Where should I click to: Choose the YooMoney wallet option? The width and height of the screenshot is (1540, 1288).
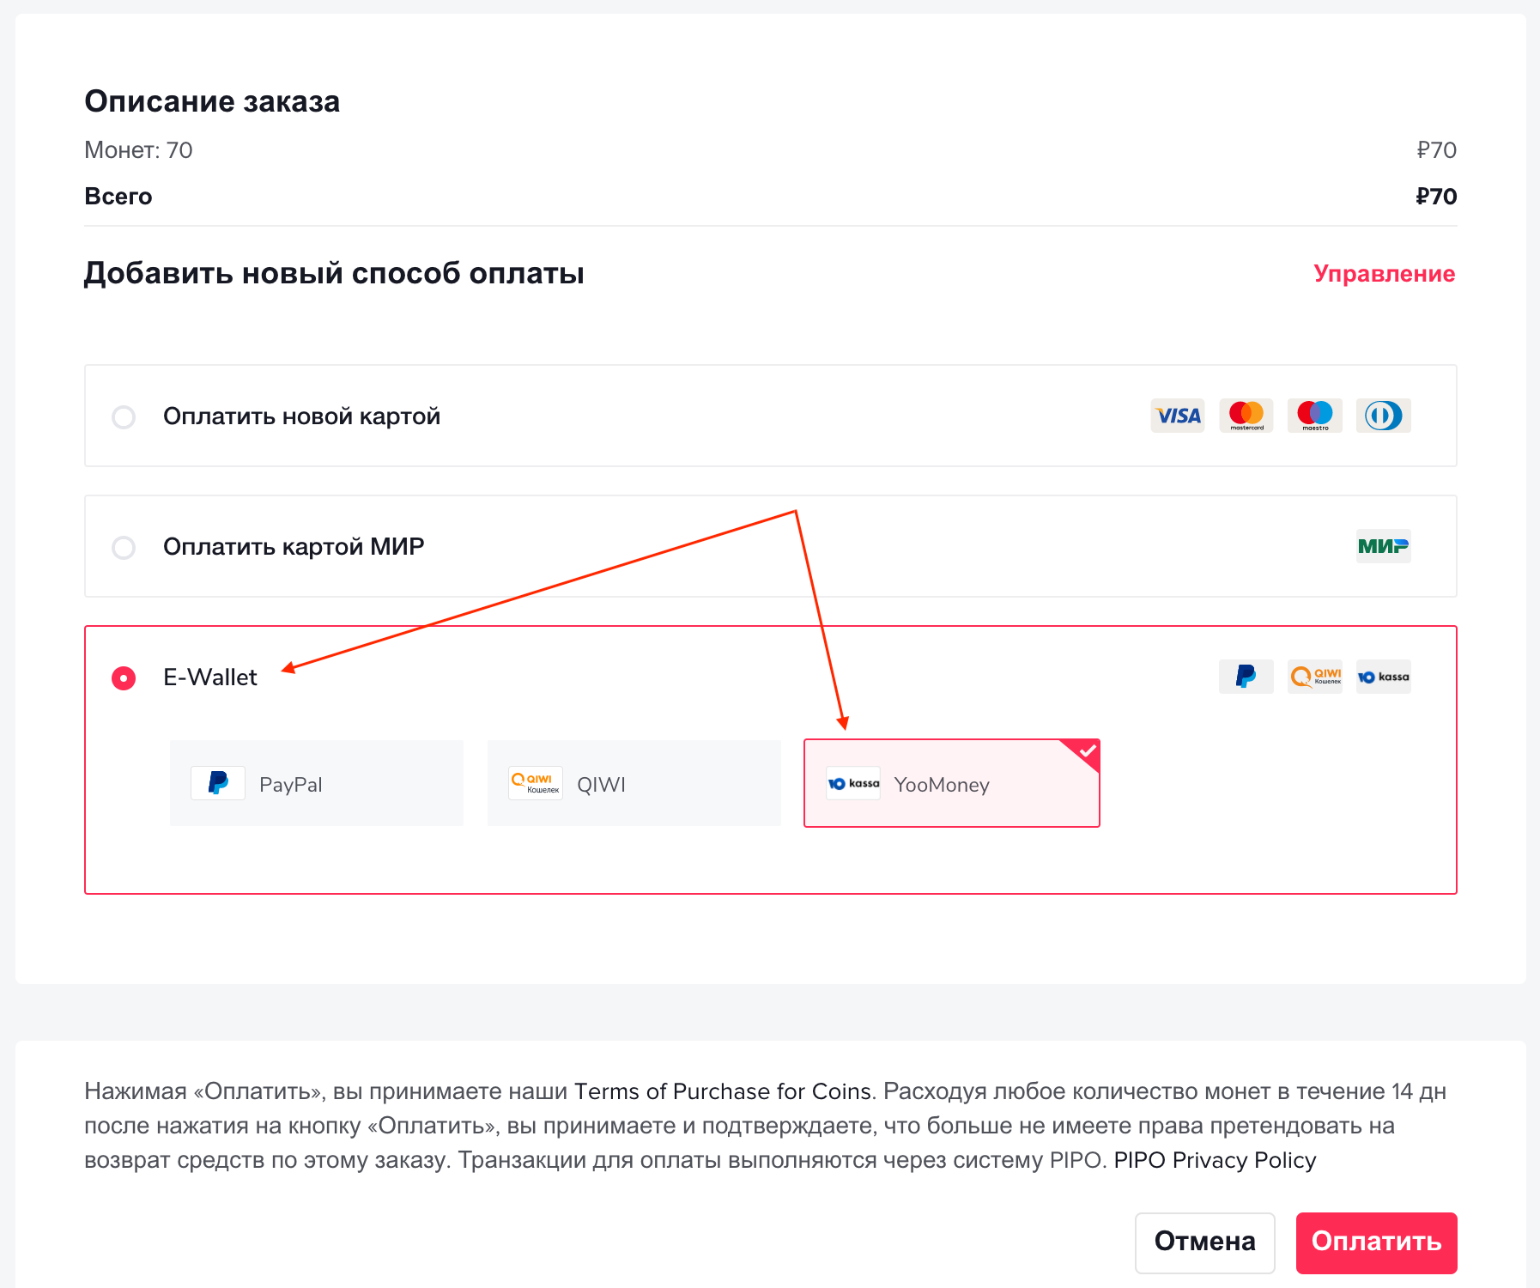pyautogui.click(x=951, y=783)
